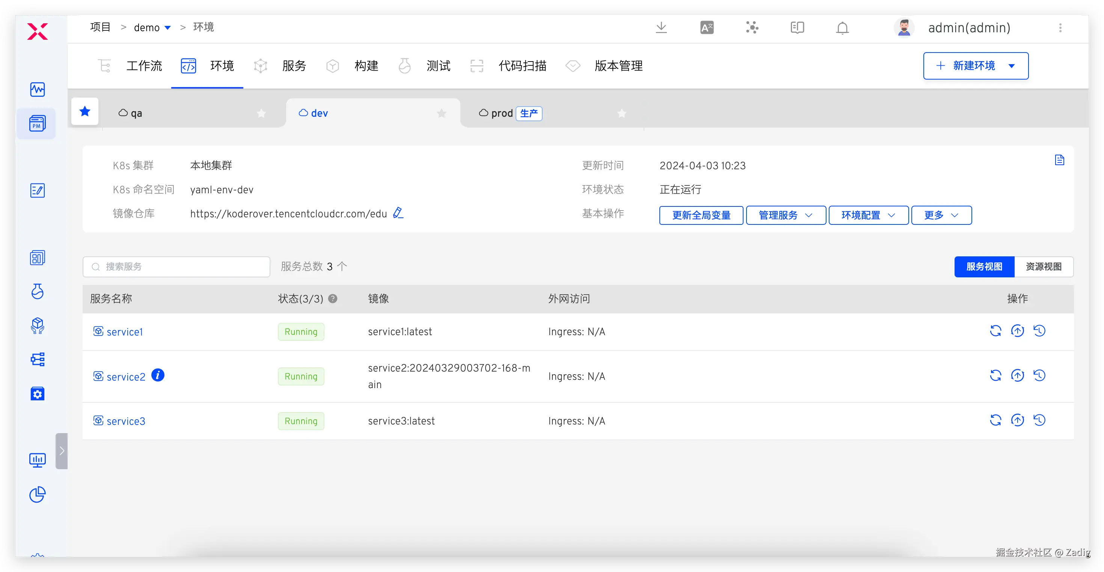1104x572 pixels.
Task: Expand the 环境配置 dropdown
Action: (868, 215)
